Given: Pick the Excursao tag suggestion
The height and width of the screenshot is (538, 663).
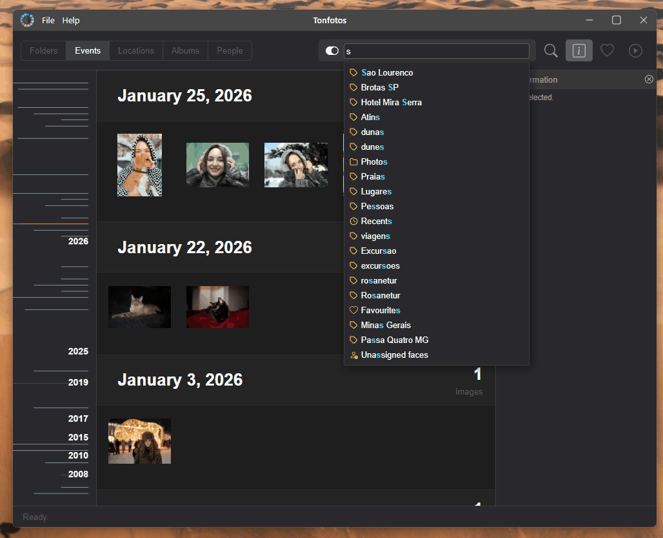Looking at the screenshot, I should [437, 251].
